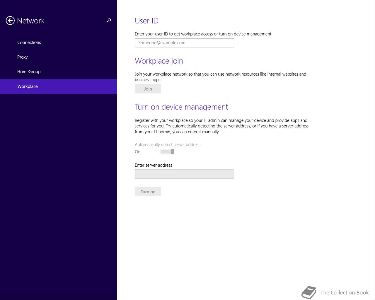Click the Enter server address field
Screen dimensions: 375x300
(x=185, y=174)
